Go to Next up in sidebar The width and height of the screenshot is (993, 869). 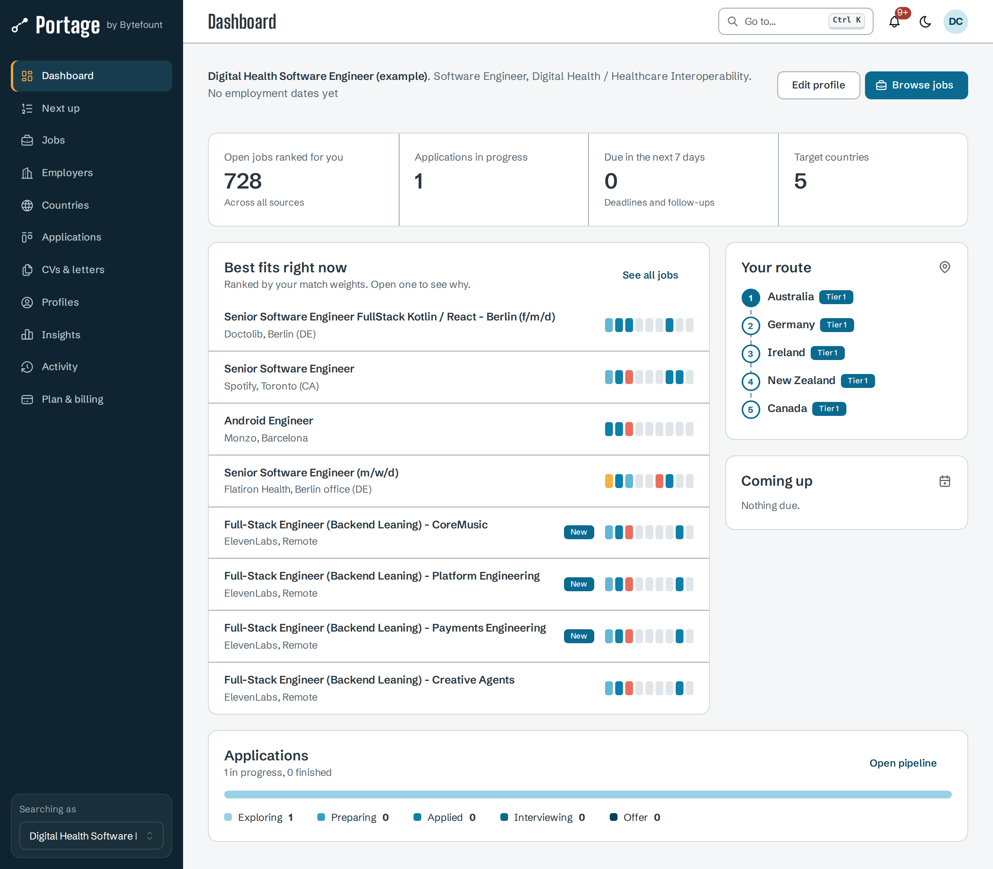point(91,108)
